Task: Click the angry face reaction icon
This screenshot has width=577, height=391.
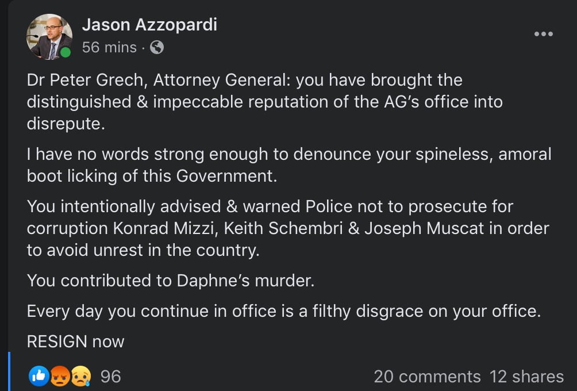Action: click(x=59, y=376)
